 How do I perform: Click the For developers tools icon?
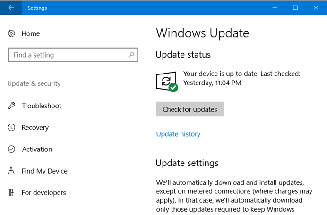(x=11, y=192)
